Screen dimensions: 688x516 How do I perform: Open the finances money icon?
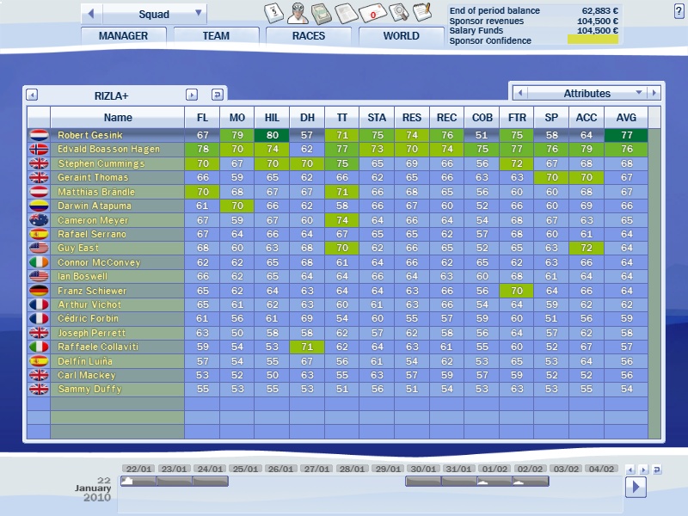[322, 13]
